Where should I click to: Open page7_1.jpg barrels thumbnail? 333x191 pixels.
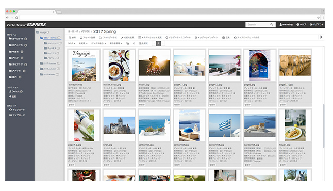point(295,65)
